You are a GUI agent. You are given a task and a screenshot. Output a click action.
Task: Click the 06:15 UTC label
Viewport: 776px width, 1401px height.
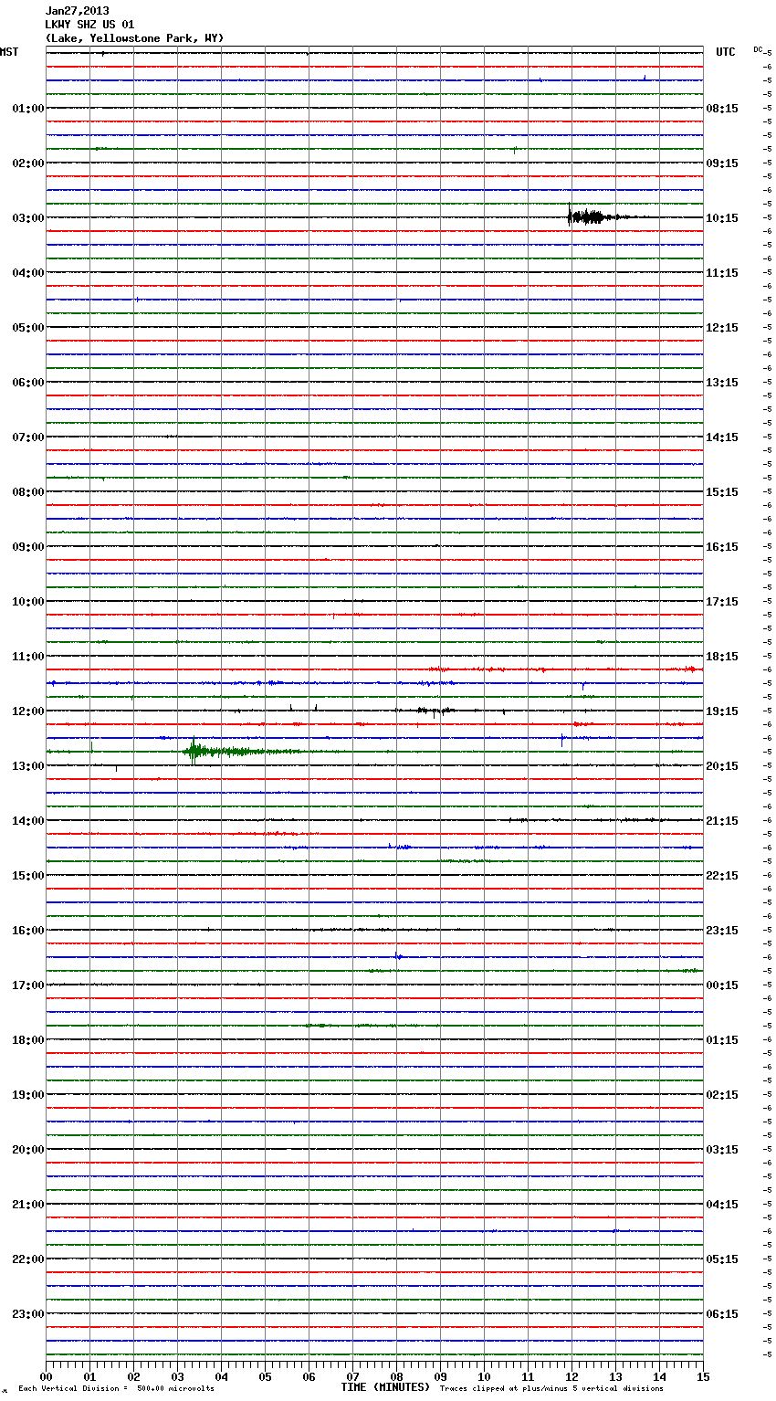pos(722,1314)
